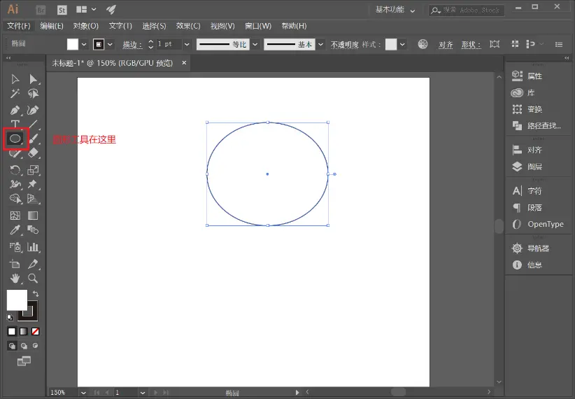Activate the Type tool
This screenshot has width=575, height=399.
coord(15,124)
